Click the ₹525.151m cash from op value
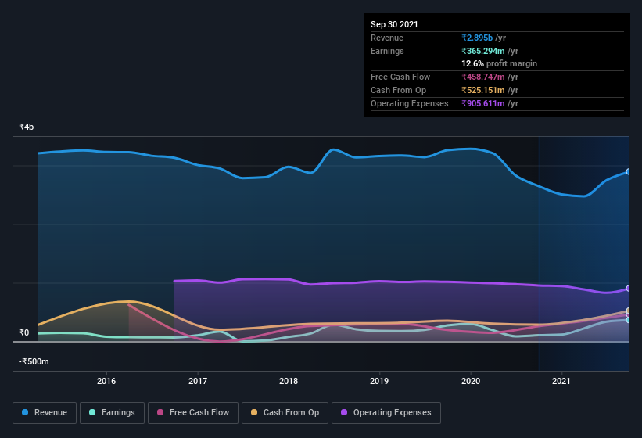This screenshot has width=642, height=438. [483, 90]
